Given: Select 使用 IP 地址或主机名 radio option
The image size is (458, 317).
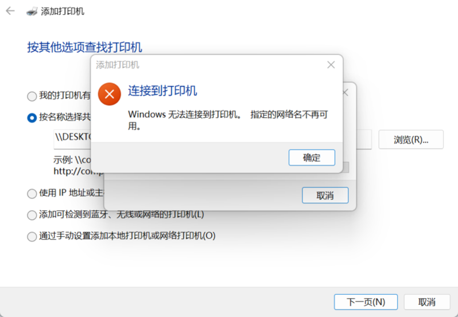Looking at the screenshot, I should tap(32, 193).
